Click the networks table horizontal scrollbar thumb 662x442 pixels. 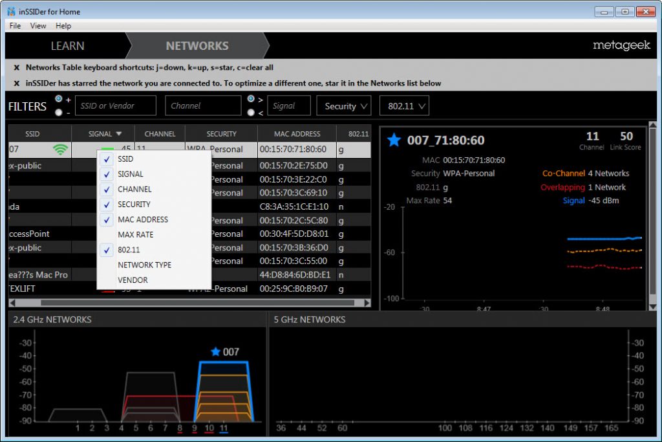[x=198, y=303]
